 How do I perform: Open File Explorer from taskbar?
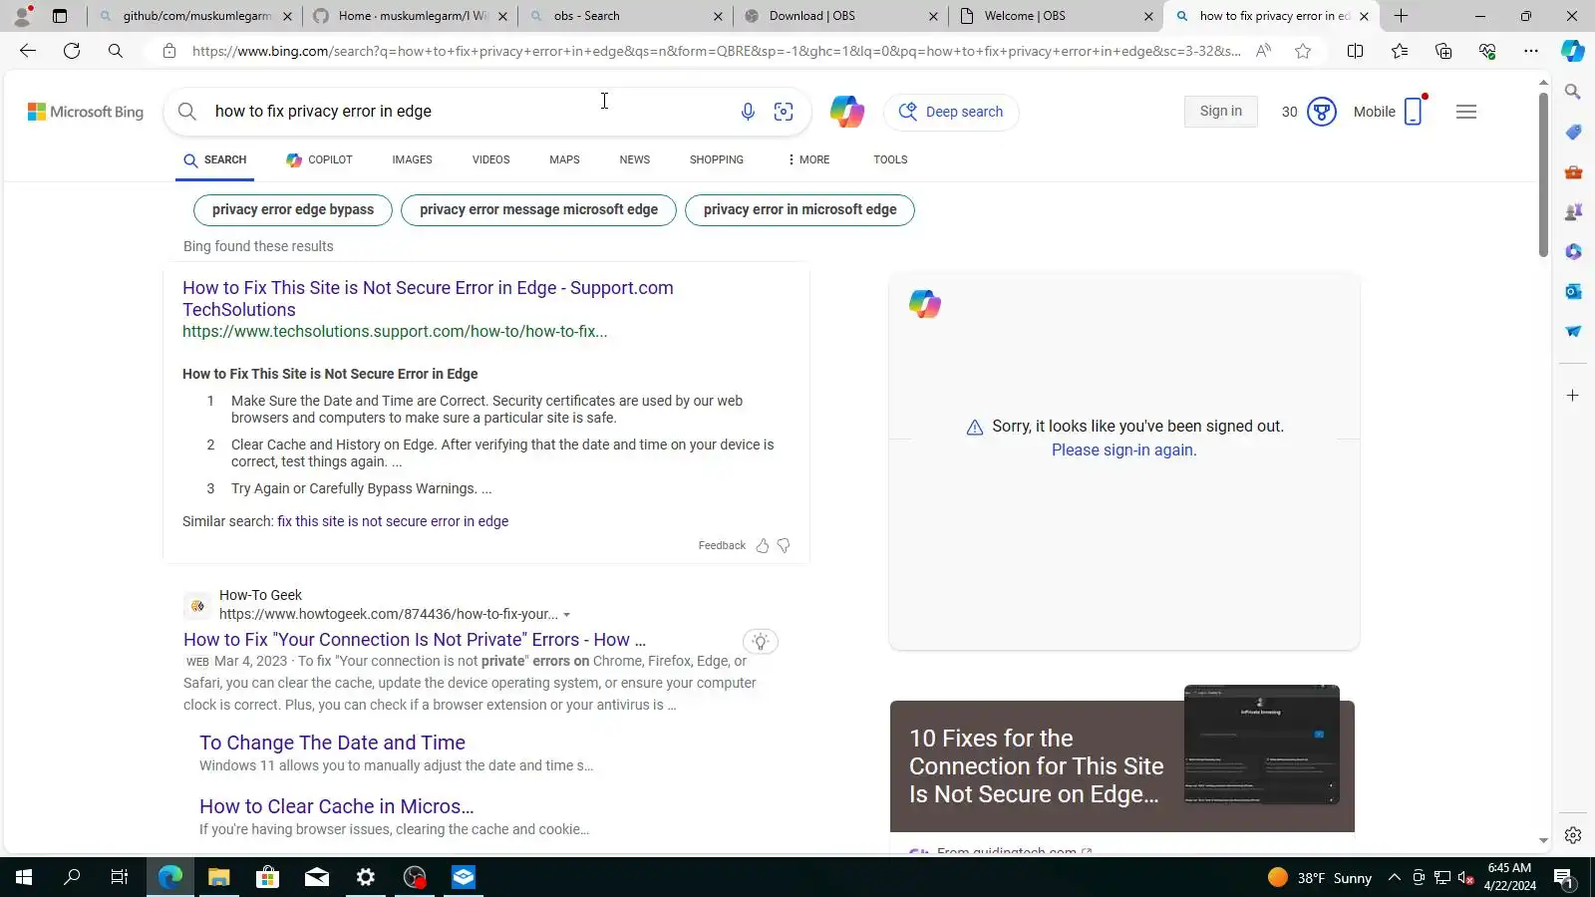click(218, 878)
